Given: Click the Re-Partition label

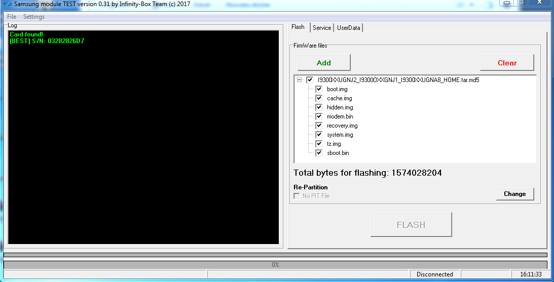Looking at the screenshot, I should [311, 187].
